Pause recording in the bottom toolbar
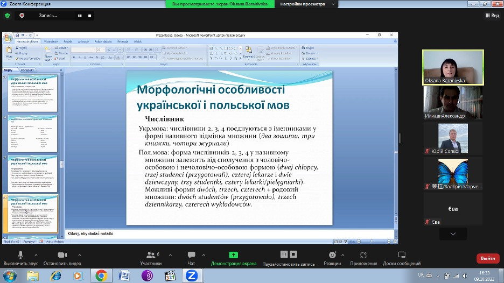504x283 pixels. pos(285,254)
